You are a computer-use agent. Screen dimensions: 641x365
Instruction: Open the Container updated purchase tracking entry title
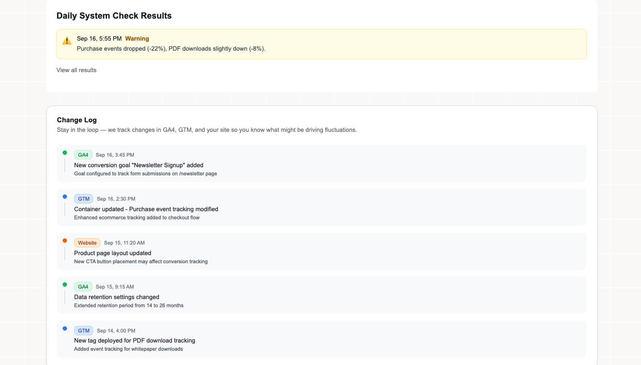click(146, 209)
